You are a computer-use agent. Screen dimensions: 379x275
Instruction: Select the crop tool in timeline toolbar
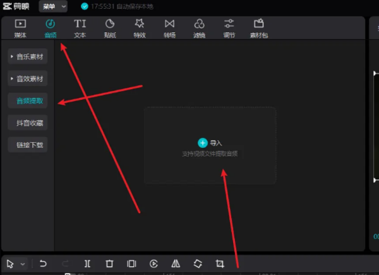(x=220, y=264)
